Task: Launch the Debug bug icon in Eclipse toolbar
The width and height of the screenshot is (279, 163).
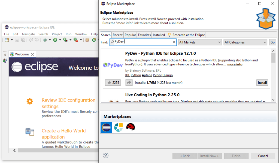Action: click(45, 40)
